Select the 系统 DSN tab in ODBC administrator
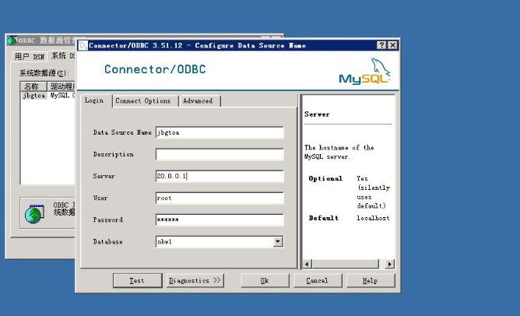 (x=63, y=56)
